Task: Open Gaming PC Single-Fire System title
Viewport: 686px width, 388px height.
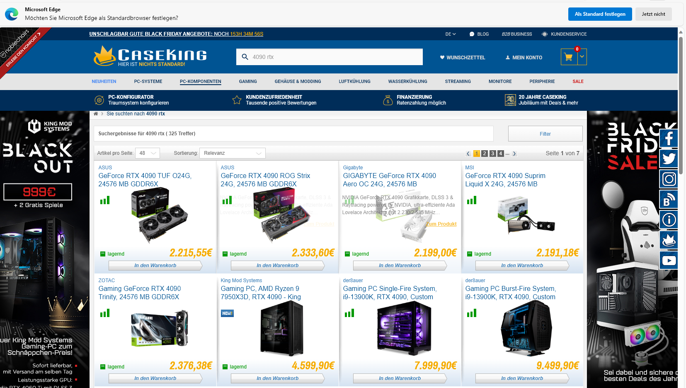Action: tap(390, 293)
